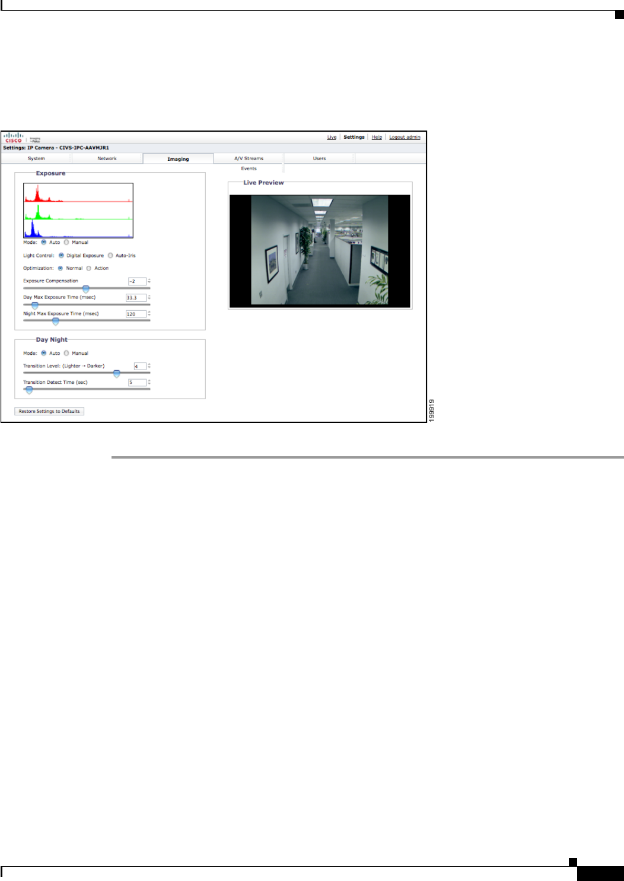Click the Transition Detect Time stepper arrows
The height and width of the screenshot is (881, 624).
click(149, 383)
